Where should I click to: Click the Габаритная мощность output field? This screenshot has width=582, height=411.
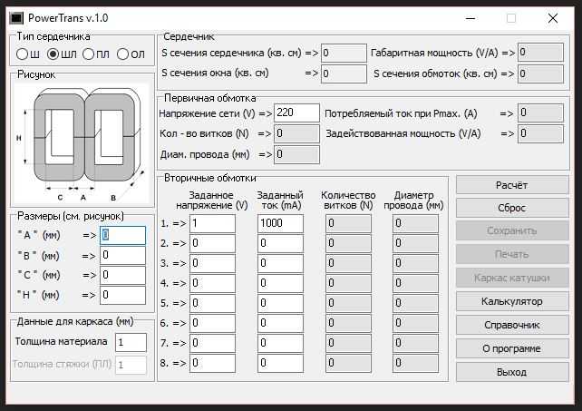(541, 52)
